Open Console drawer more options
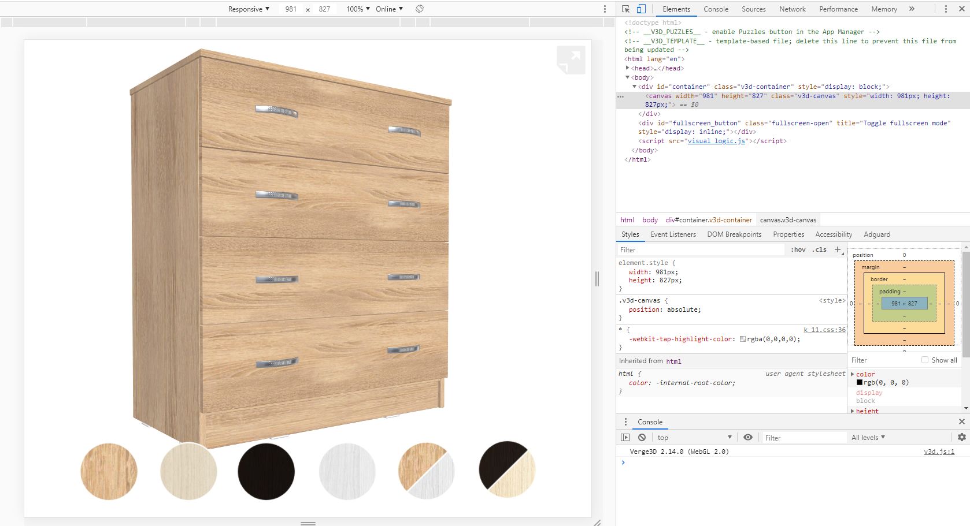Image resolution: width=970 pixels, height=526 pixels. click(x=625, y=422)
